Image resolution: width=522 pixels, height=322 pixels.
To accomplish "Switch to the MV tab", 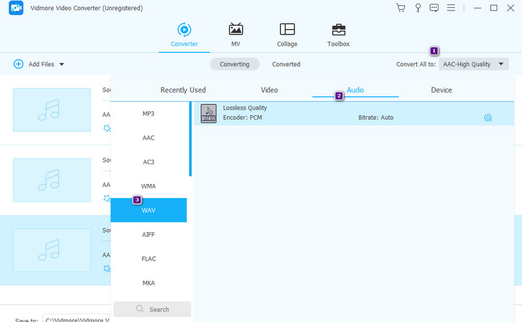I will (236, 35).
